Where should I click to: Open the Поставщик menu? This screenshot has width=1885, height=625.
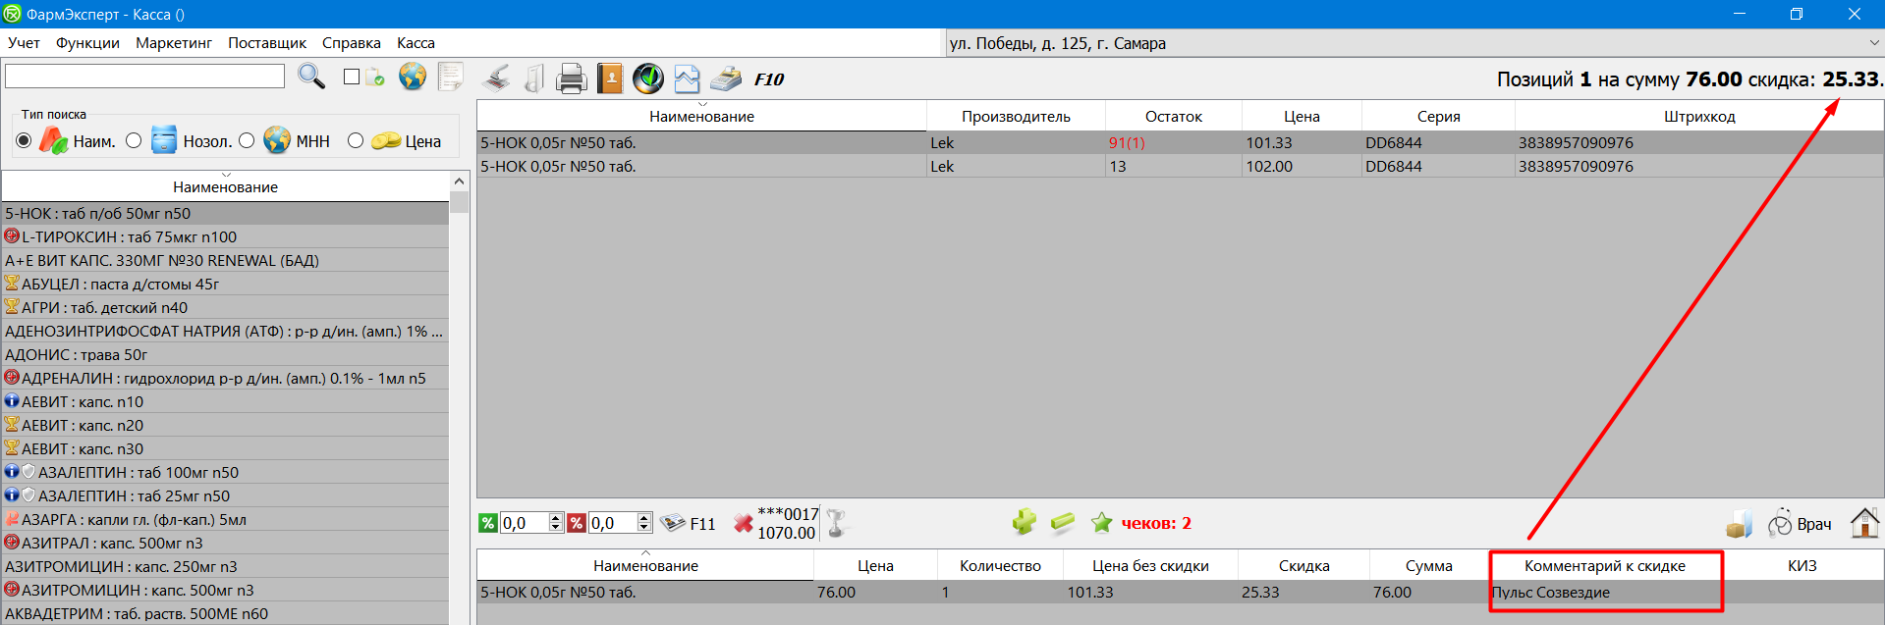[x=267, y=43]
